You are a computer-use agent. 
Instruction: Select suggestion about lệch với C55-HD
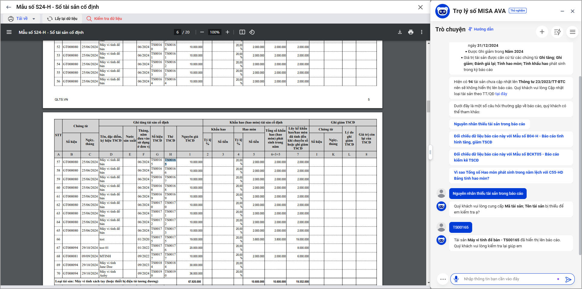coord(508,175)
